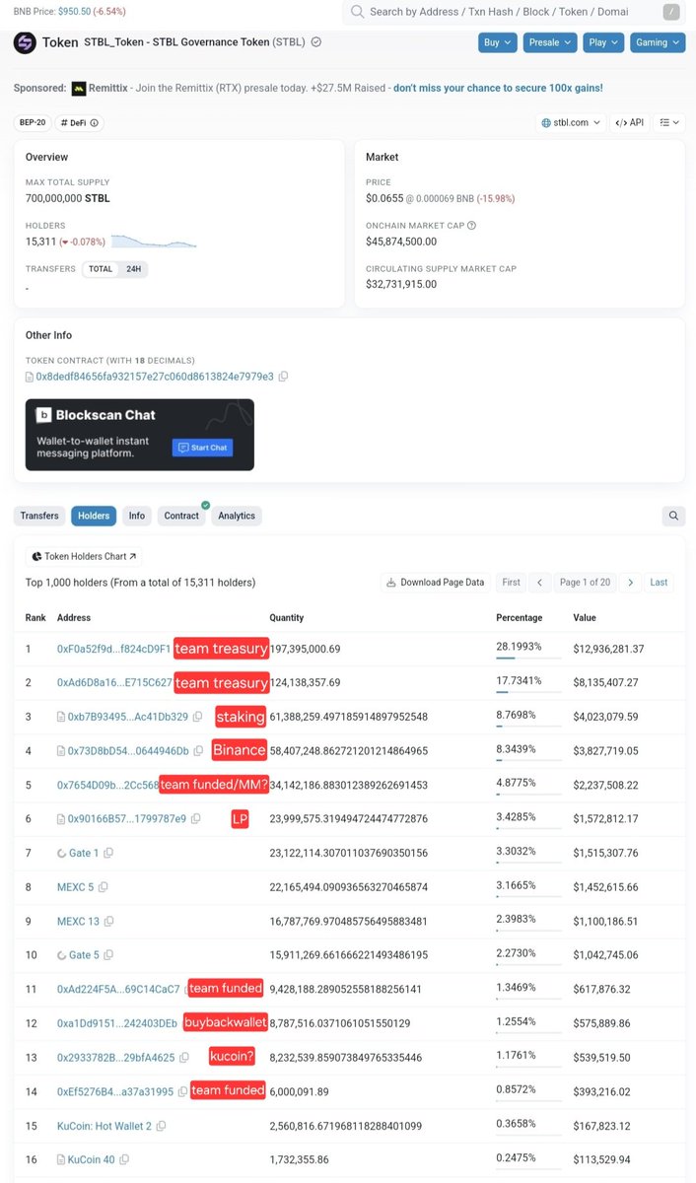Jump to the First holders page
This screenshot has width=696, height=1183.
pos(511,583)
